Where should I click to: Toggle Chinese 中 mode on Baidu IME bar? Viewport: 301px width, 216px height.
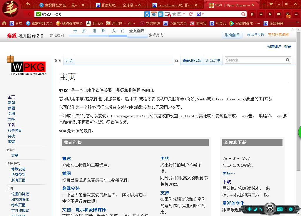249,209
